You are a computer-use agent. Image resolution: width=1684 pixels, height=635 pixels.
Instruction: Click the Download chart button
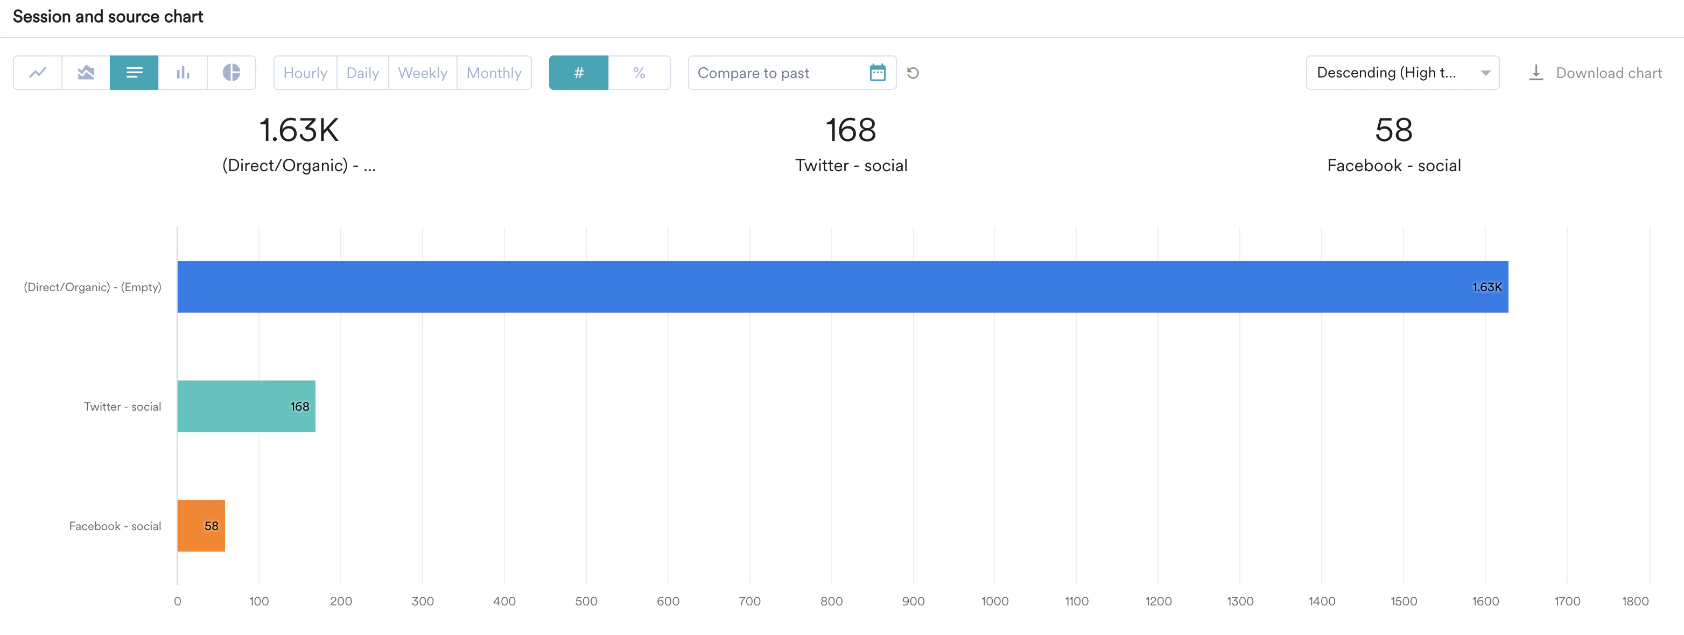pyautogui.click(x=1608, y=73)
